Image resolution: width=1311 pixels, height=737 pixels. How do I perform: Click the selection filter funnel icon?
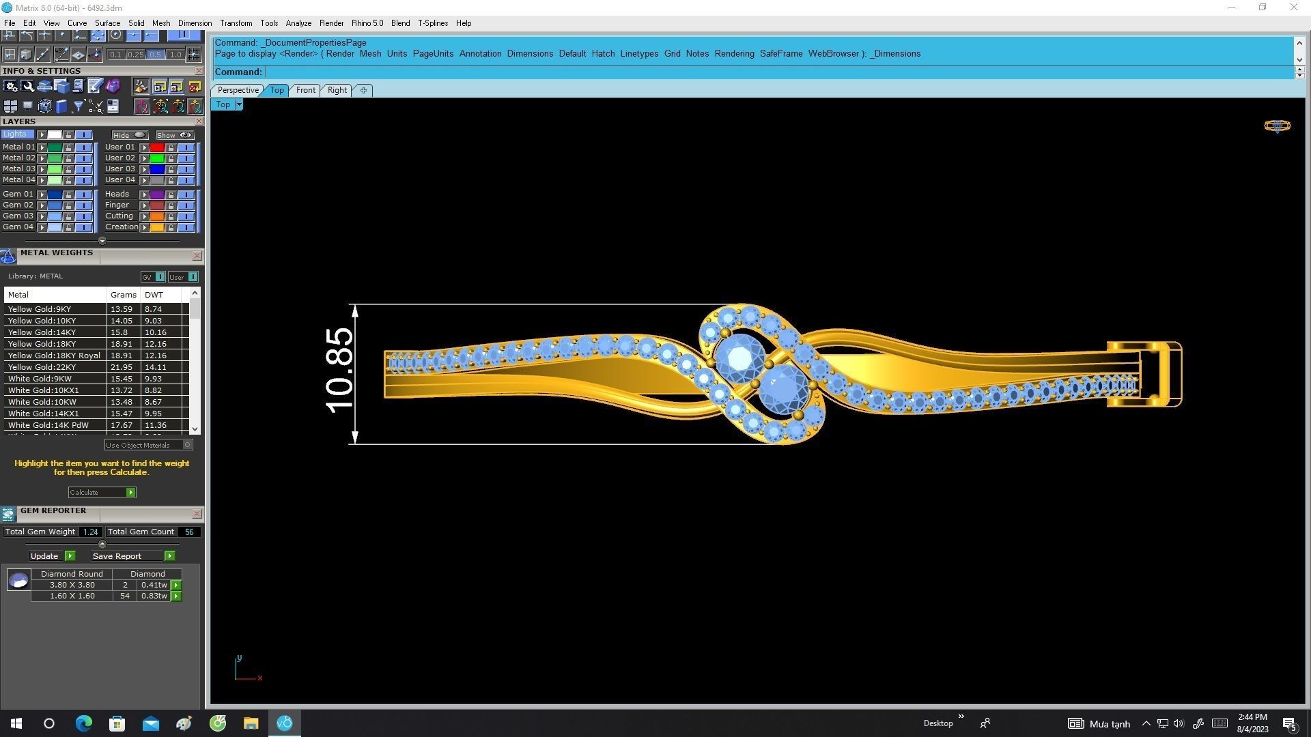click(x=79, y=106)
